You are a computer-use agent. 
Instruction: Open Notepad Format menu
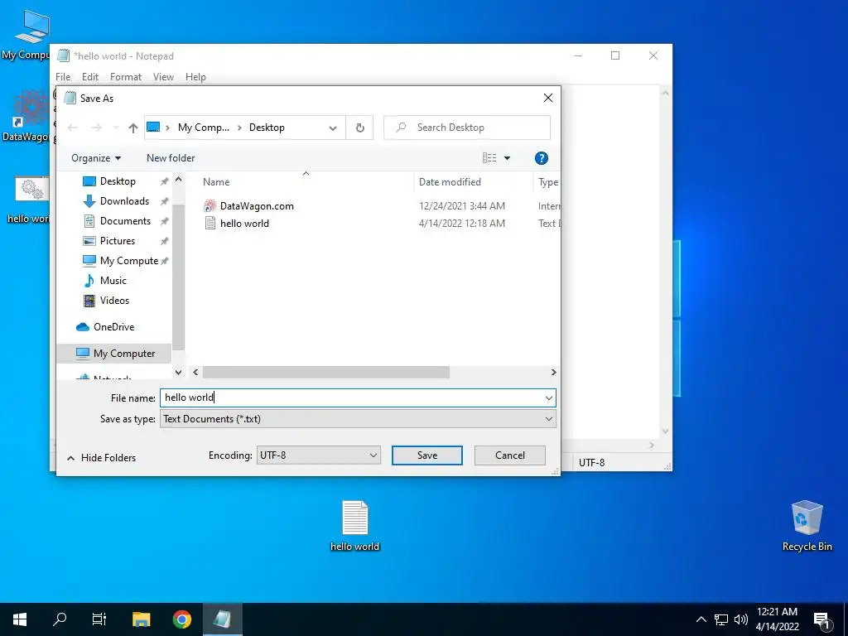[x=126, y=77]
